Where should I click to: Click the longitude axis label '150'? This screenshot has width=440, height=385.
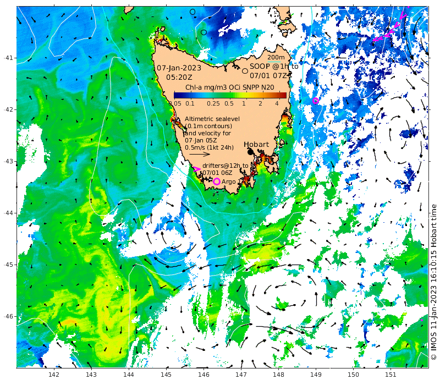click(x=353, y=375)
